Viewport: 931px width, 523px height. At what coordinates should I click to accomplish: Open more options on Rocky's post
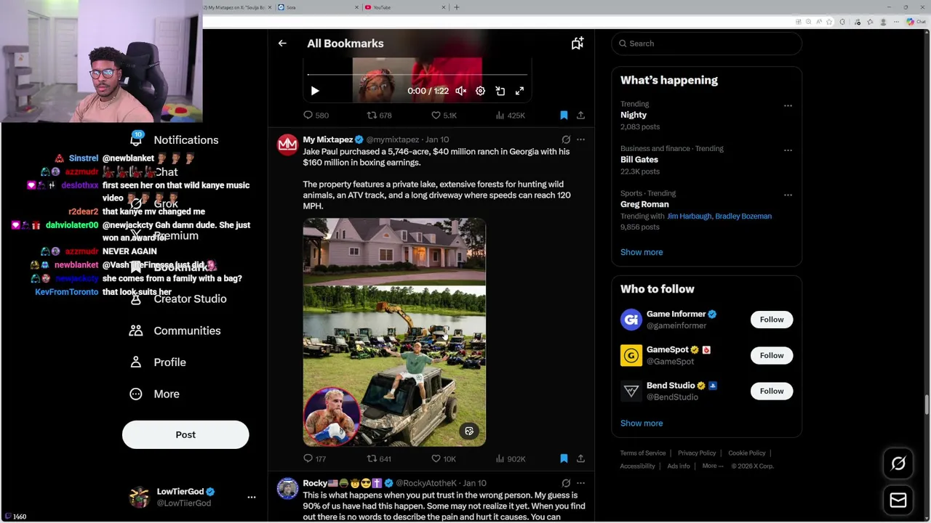pyautogui.click(x=580, y=483)
